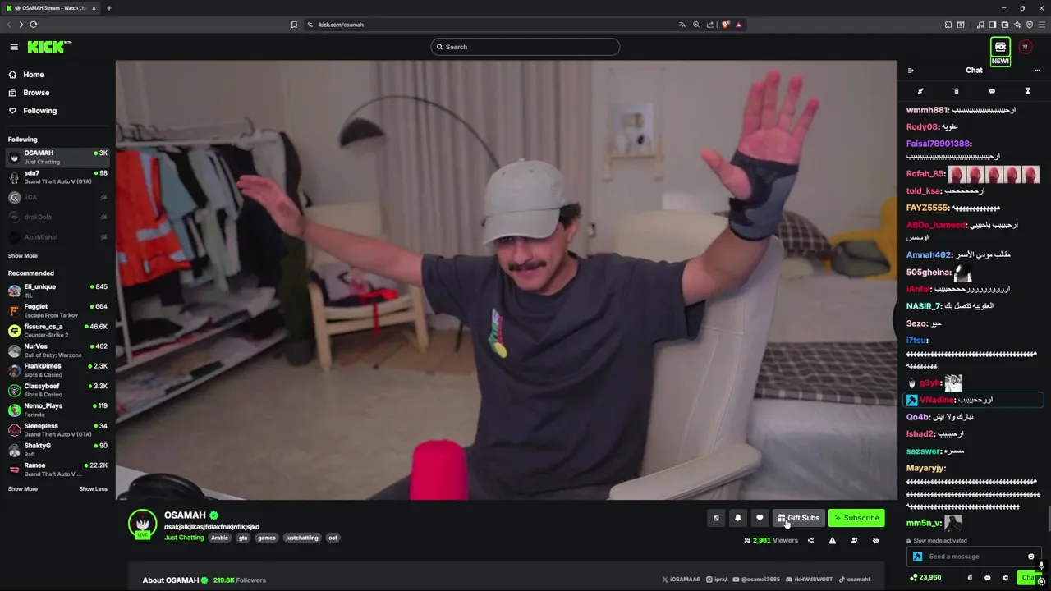Click the user icon beside report
This screenshot has width=1051, height=591.
[854, 541]
